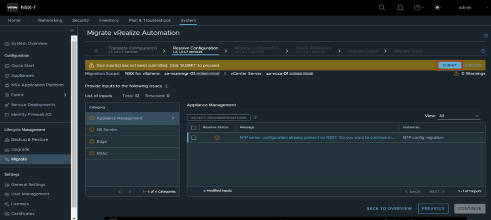This screenshot has height=220, width=491.
Task: Toggle light/dark theme sun icon
Action: pyautogui.click(x=437, y=8)
